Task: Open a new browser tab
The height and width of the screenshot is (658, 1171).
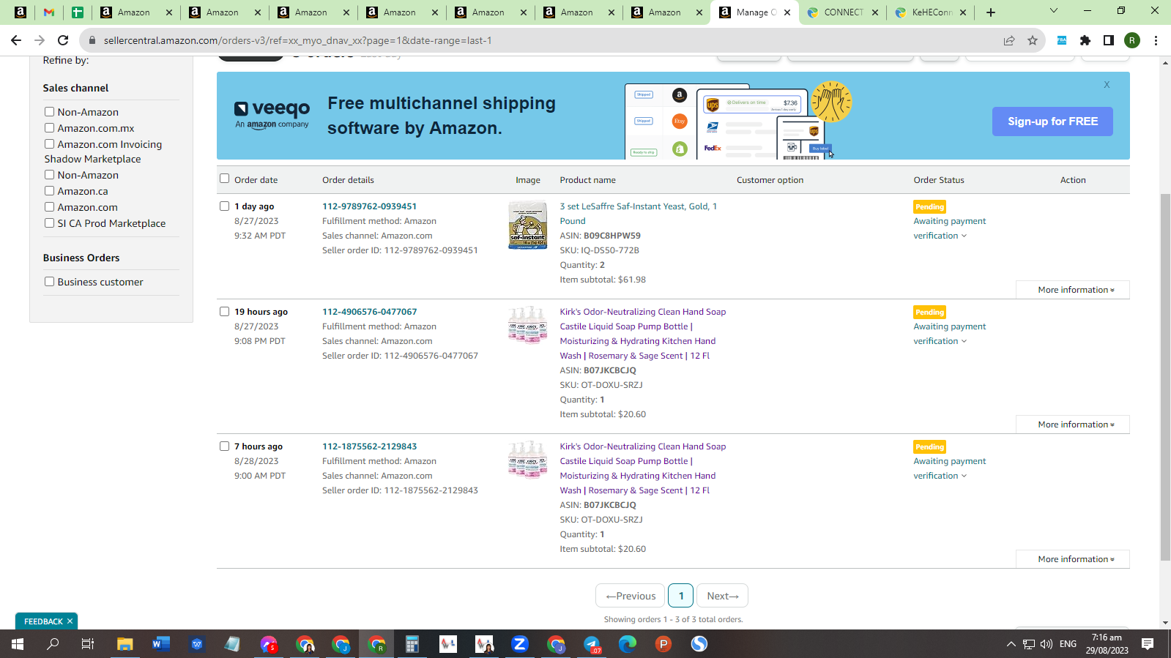Action: [991, 12]
